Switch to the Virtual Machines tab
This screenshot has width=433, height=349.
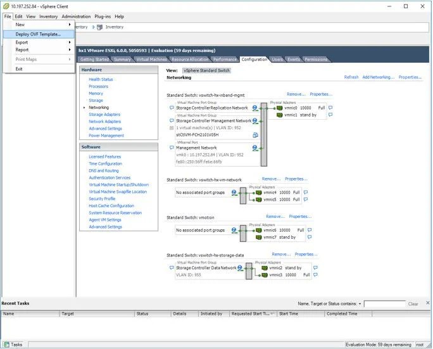[x=151, y=60]
